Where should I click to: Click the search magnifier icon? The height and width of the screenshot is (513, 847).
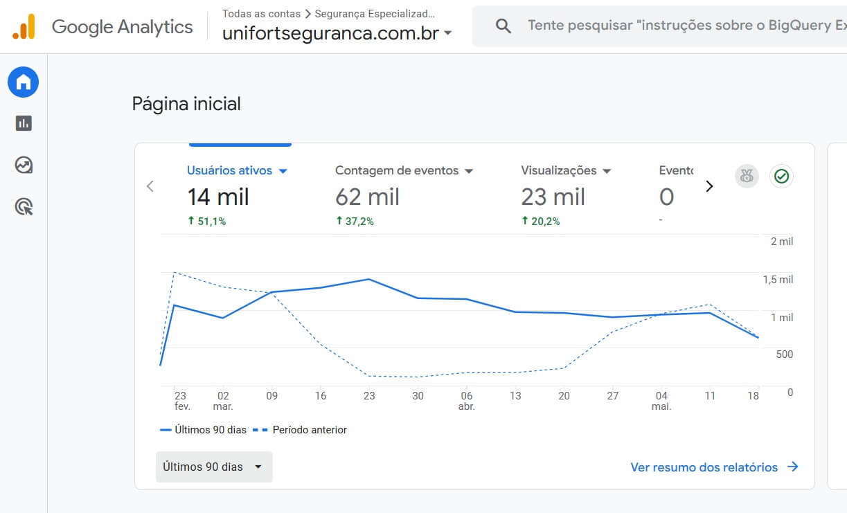tap(503, 26)
